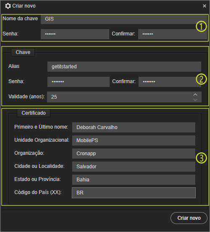Focus the keystore Senha password field

click(75, 34)
